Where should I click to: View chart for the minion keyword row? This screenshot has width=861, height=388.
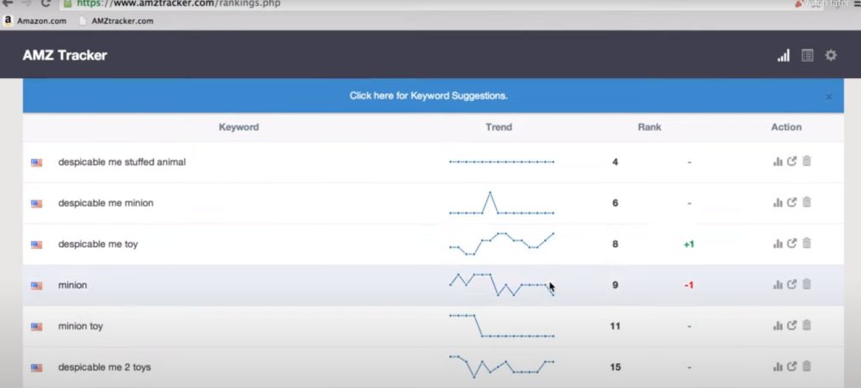(777, 284)
